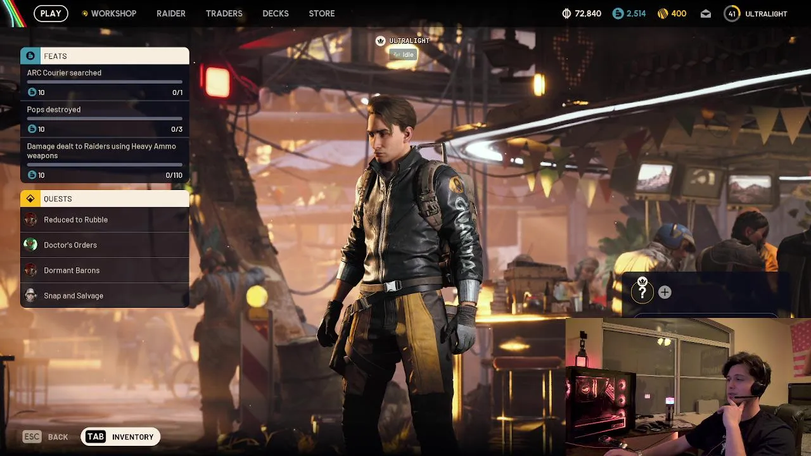
Task: Click the level 41 badge
Action: pos(732,13)
